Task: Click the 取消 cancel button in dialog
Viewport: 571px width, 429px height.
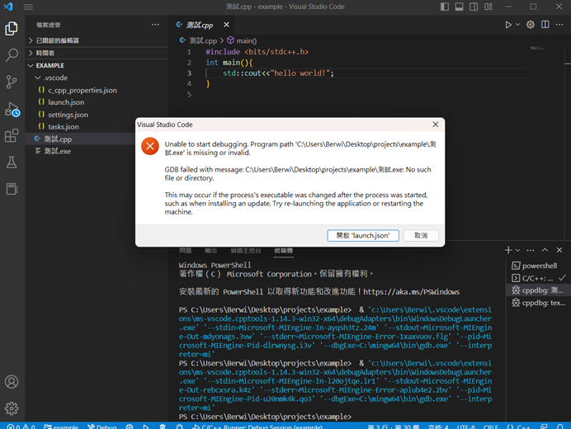Action: click(x=421, y=236)
